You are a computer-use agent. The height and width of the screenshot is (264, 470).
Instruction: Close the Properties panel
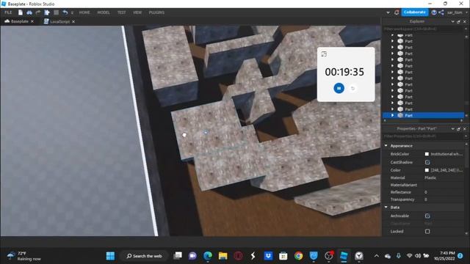pos(465,129)
